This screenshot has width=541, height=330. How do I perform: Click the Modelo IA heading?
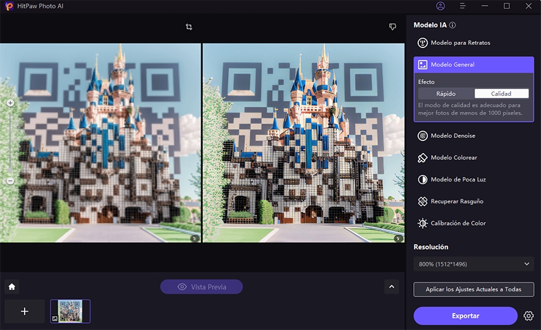point(430,25)
